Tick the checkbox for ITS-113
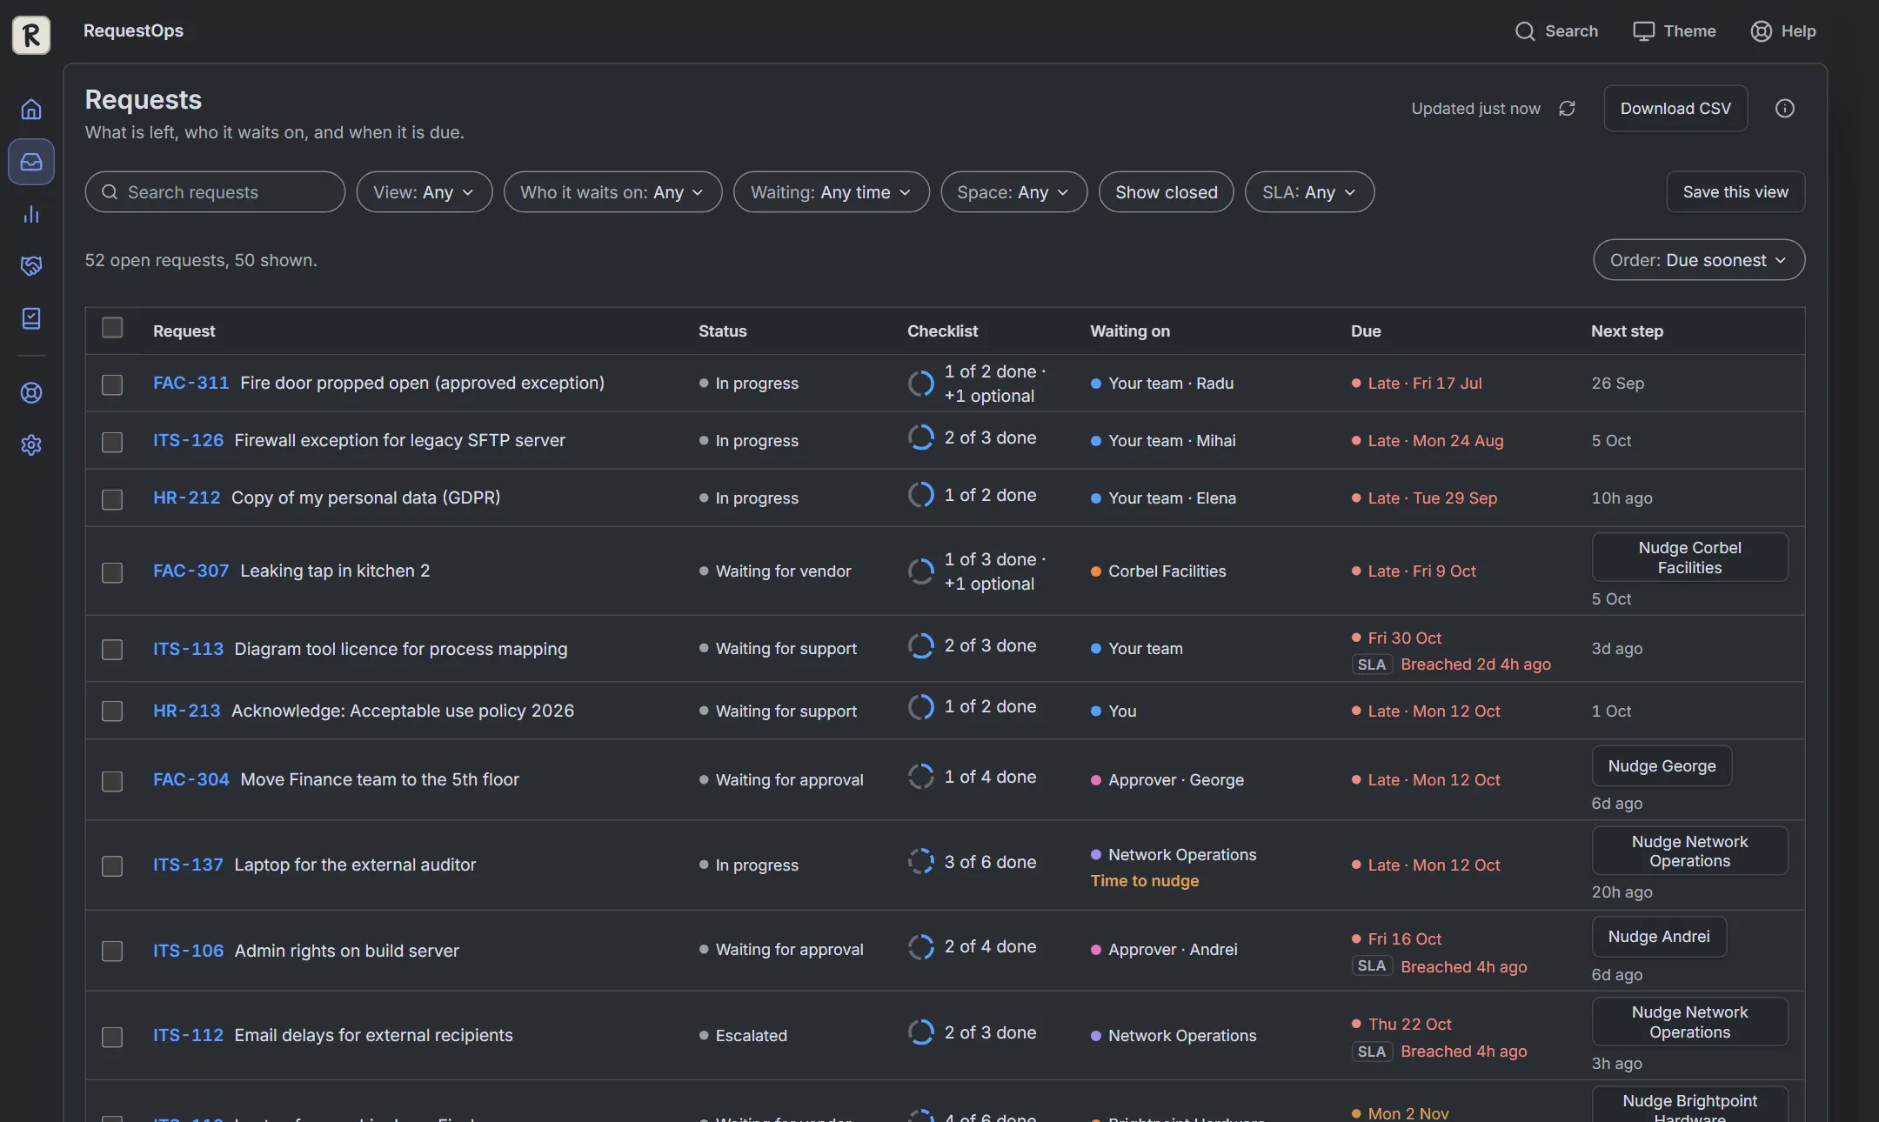The width and height of the screenshot is (1879, 1122). 112,650
